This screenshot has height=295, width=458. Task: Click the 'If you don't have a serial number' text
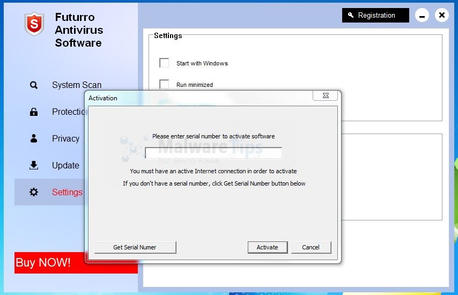click(214, 183)
